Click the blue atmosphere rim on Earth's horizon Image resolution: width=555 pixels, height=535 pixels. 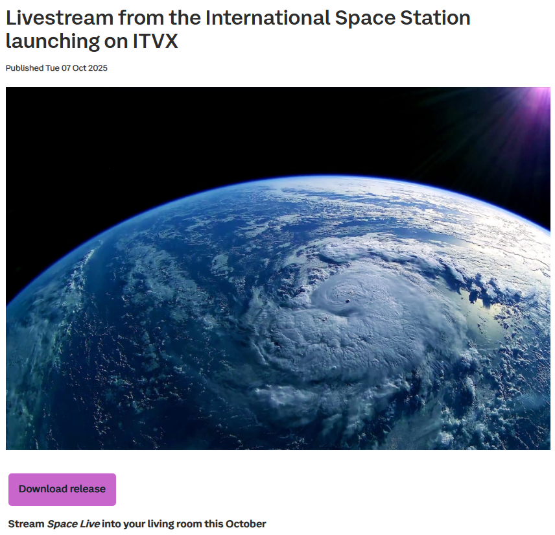(x=272, y=179)
